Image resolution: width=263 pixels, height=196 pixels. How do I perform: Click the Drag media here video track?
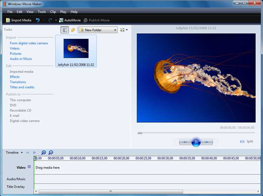click(147, 168)
